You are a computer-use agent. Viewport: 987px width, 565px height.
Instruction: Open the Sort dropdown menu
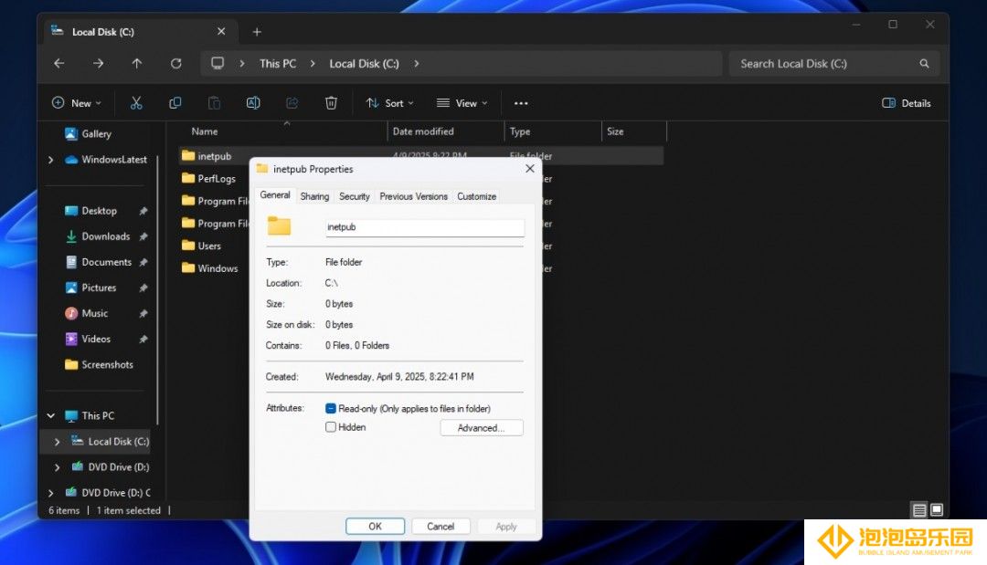389,103
